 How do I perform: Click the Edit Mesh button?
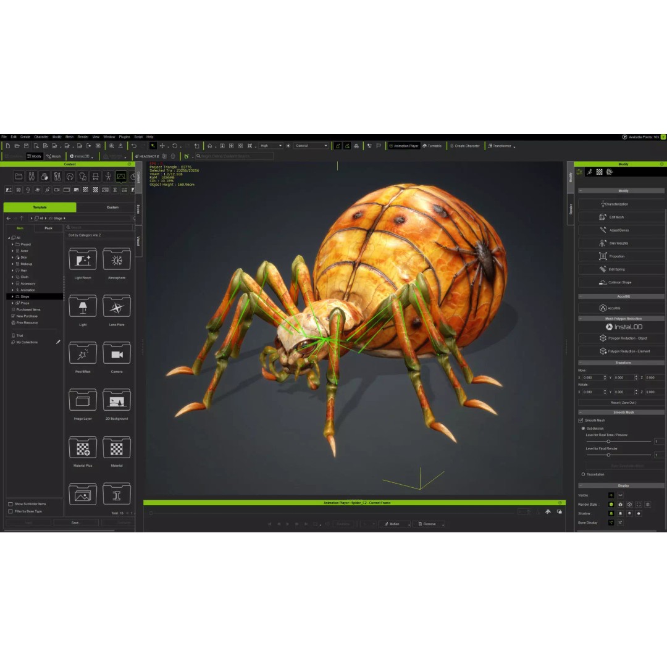point(621,217)
